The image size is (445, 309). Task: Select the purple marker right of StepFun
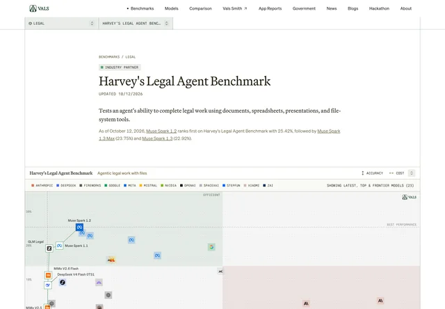(x=99, y=283)
